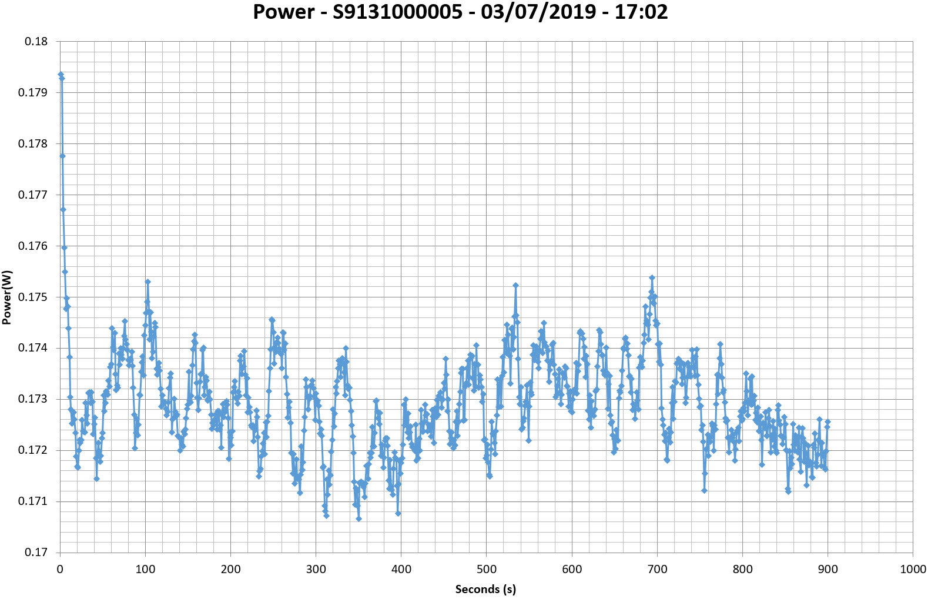Image resolution: width=928 pixels, height=599 pixels.
Task: Select the peak marker near 535 seconds
Action: pyautogui.click(x=515, y=285)
